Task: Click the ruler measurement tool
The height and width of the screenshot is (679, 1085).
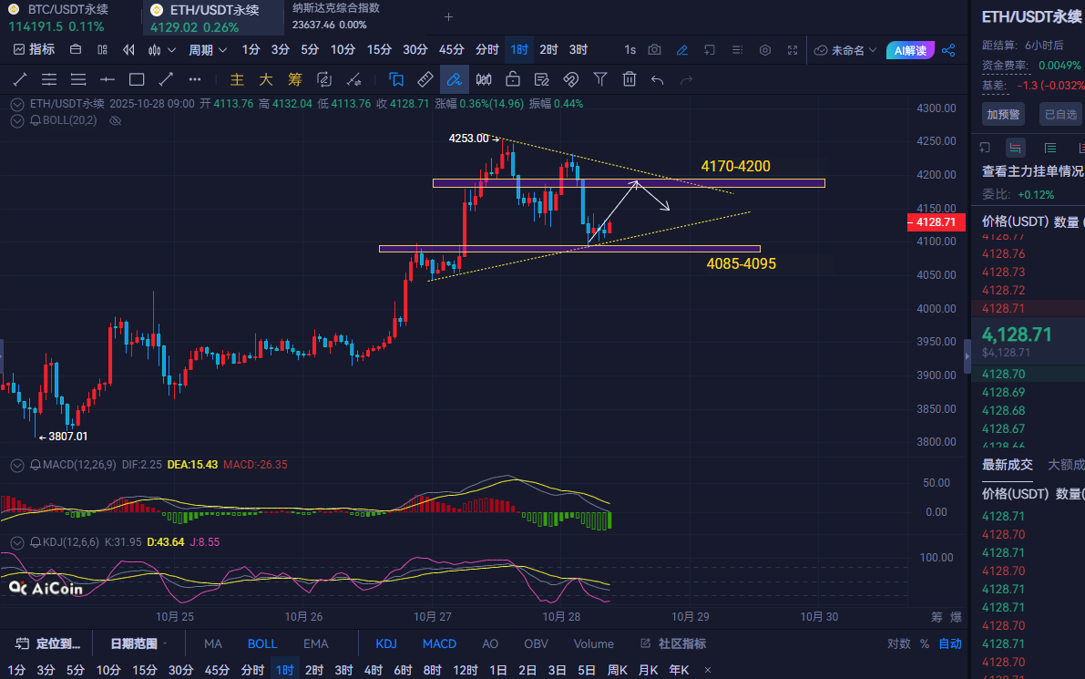Action: (425, 79)
